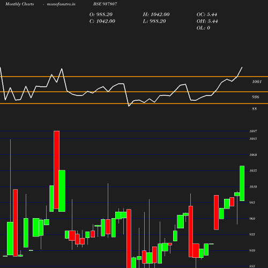The image size is (268, 268).
Task: Click the "Monthly Charts" title text
Action: click(x=20, y=4)
